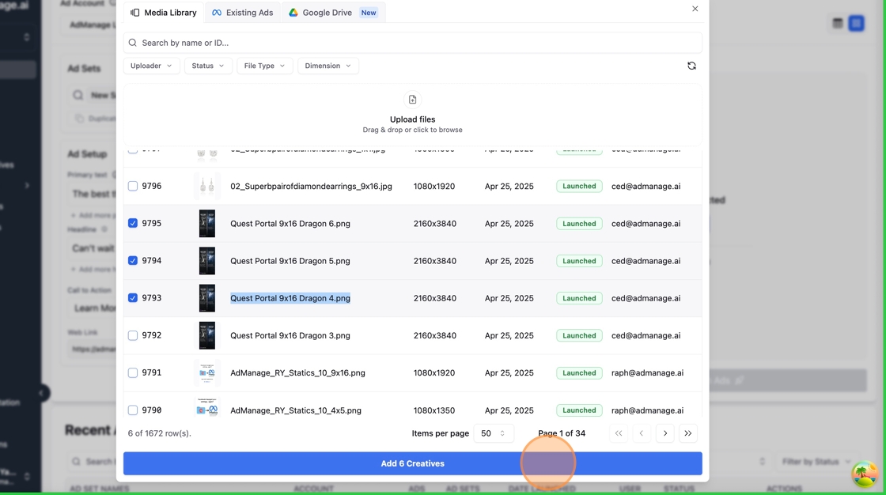Viewport: 886px width, 495px height.
Task: Check the box for row 9796
Action: (133, 186)
